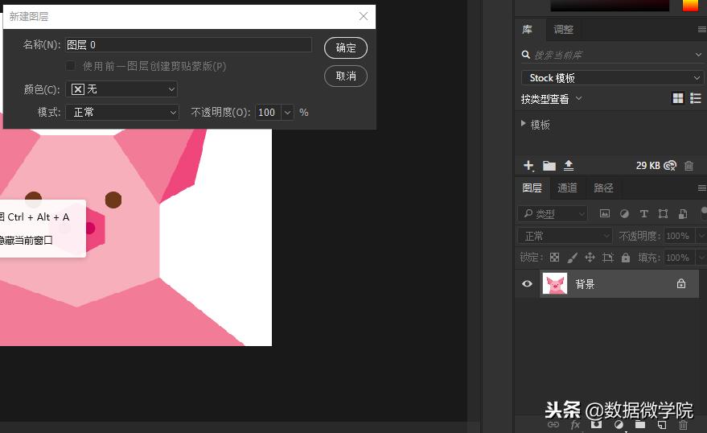The width and height of the screenshot is (707, 433).
Task: Click the opacity value field 100 in dialog
Action: click(268, 113)
